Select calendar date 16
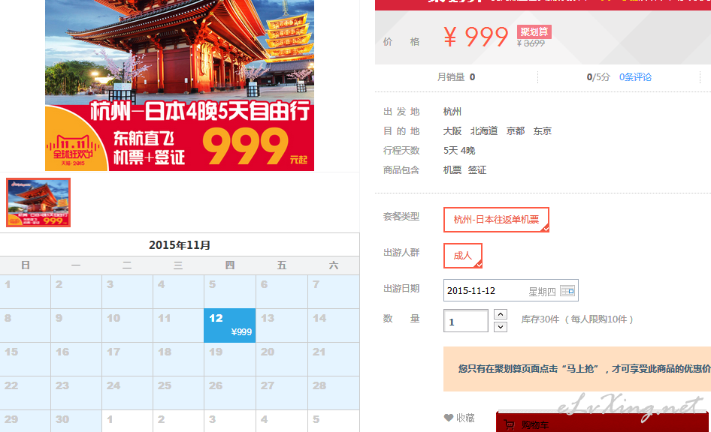 tap(76, 359)
